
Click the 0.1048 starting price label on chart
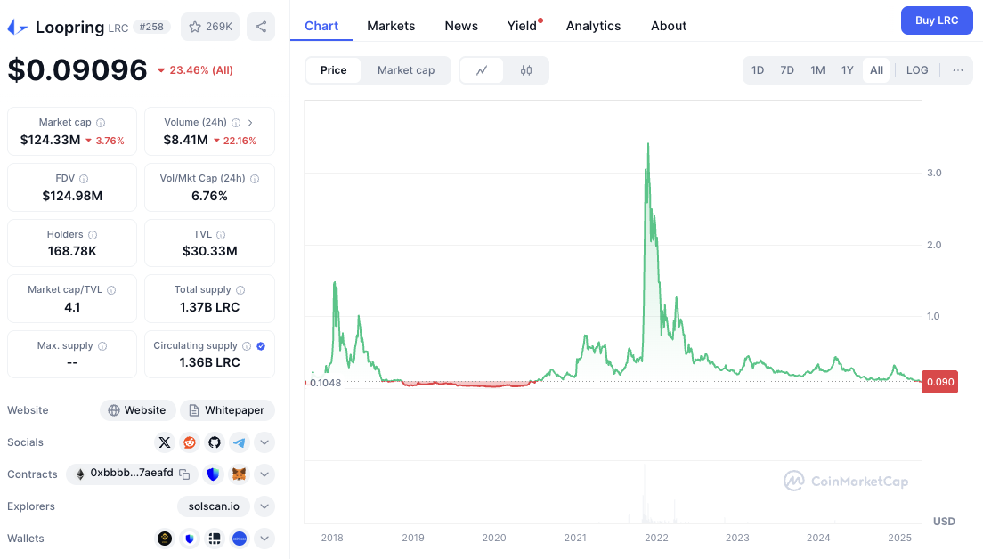point(325,383)
